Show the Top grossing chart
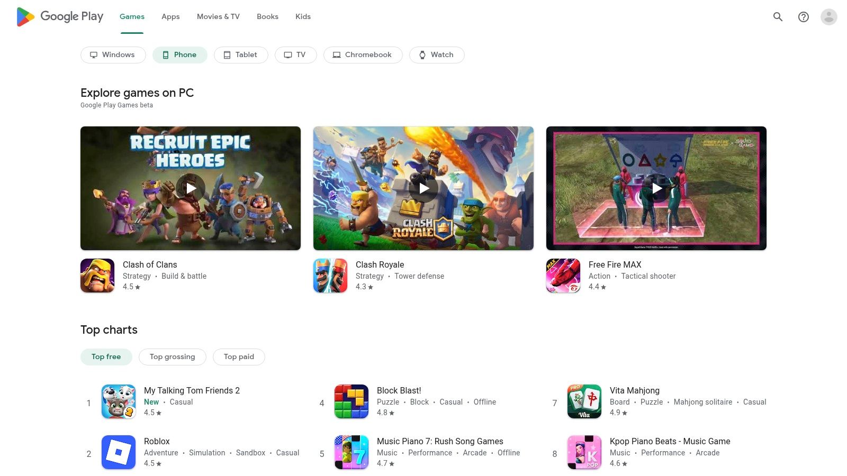 [x=173, y=356]
